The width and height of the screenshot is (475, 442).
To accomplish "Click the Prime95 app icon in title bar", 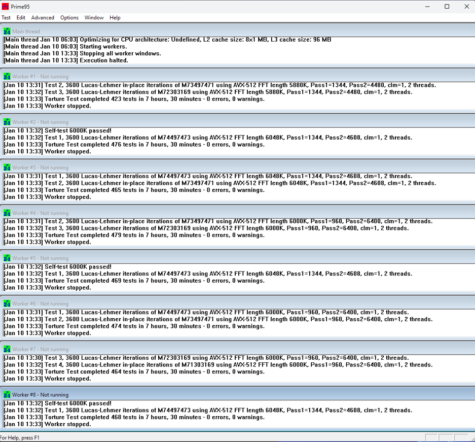I will [x=5, y=7].
